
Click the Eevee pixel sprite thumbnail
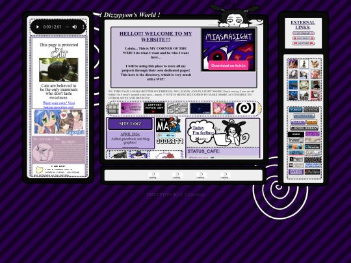315,64
